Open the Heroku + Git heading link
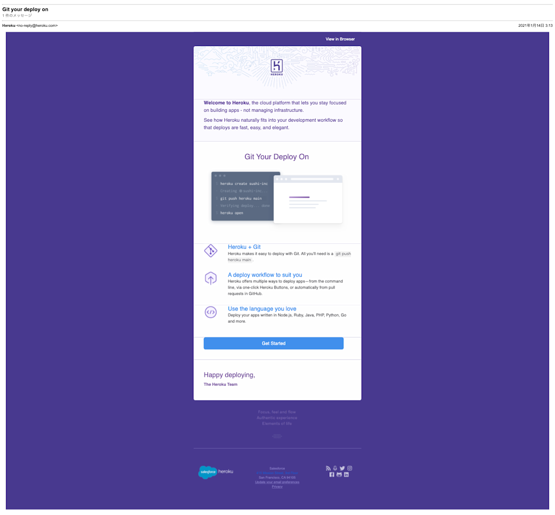Screen dimensions: 555x515 (x=244, y=247)
